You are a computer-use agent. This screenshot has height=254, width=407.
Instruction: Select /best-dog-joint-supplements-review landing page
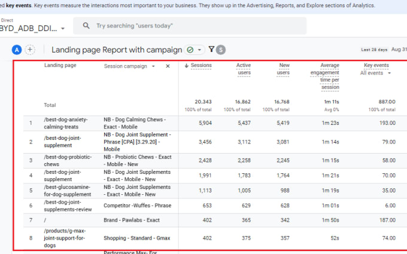pyautogui.click(x=68, y=206)
